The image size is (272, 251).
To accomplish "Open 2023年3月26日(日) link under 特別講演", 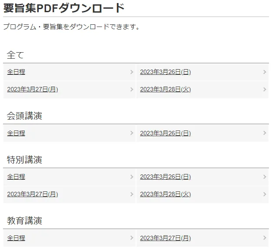I will click(x=165, y=177).
